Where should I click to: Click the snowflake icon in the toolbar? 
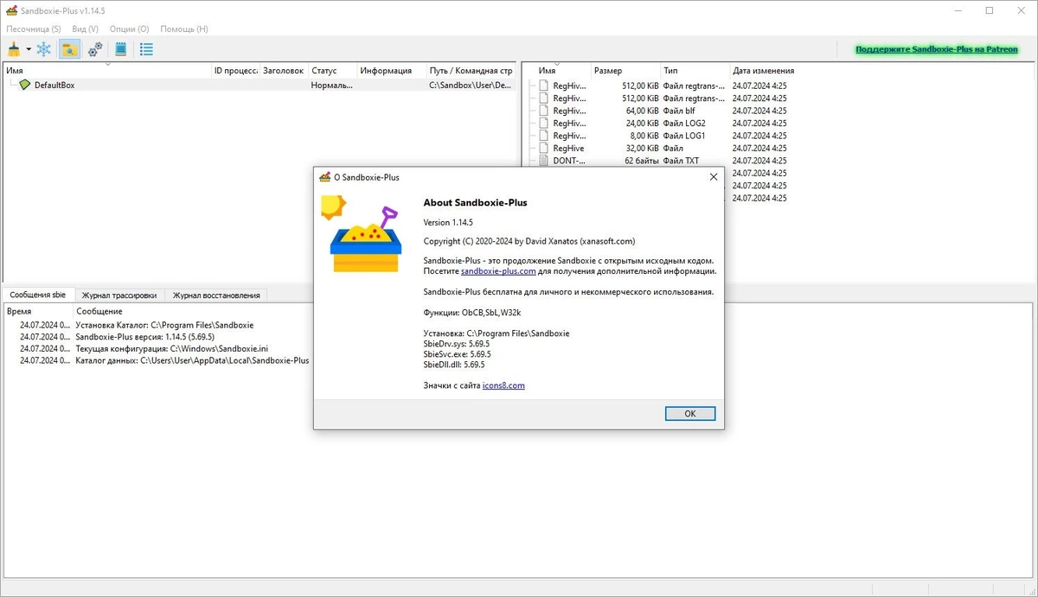(x=43, y=49)
